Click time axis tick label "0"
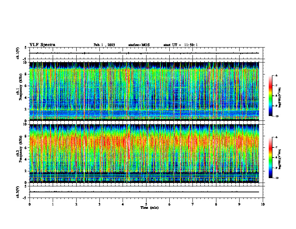296x229 pixels. (30, 204)
